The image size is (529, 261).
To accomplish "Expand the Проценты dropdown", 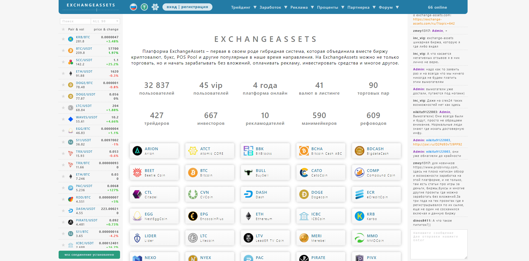I will pyautogui.click(x=328, y=7).
